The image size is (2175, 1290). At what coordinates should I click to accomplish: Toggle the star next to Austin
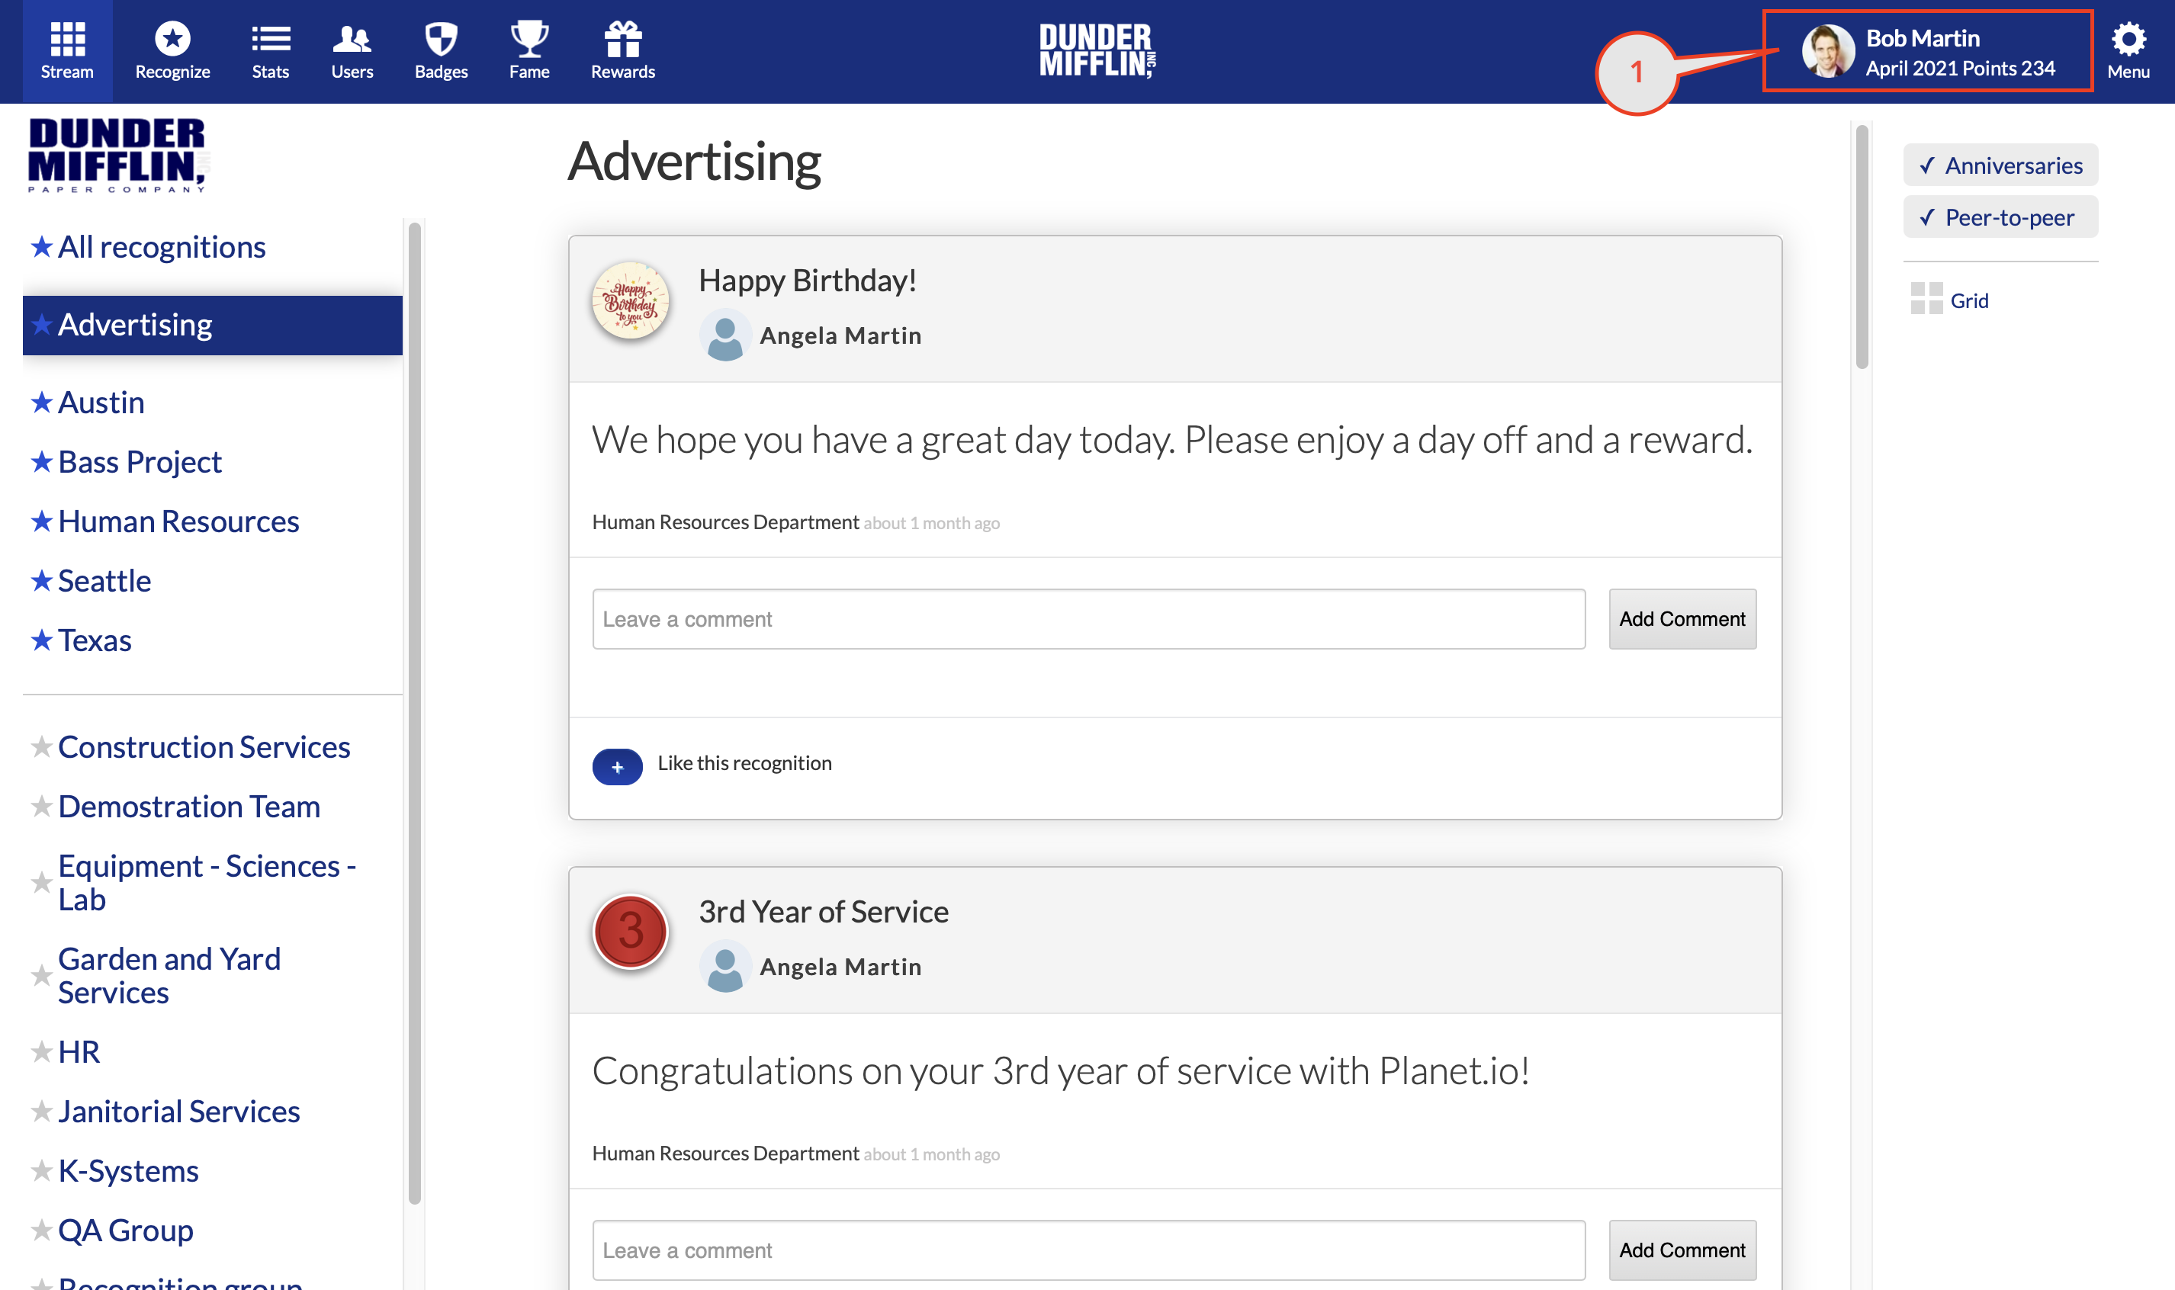[41, 403]
